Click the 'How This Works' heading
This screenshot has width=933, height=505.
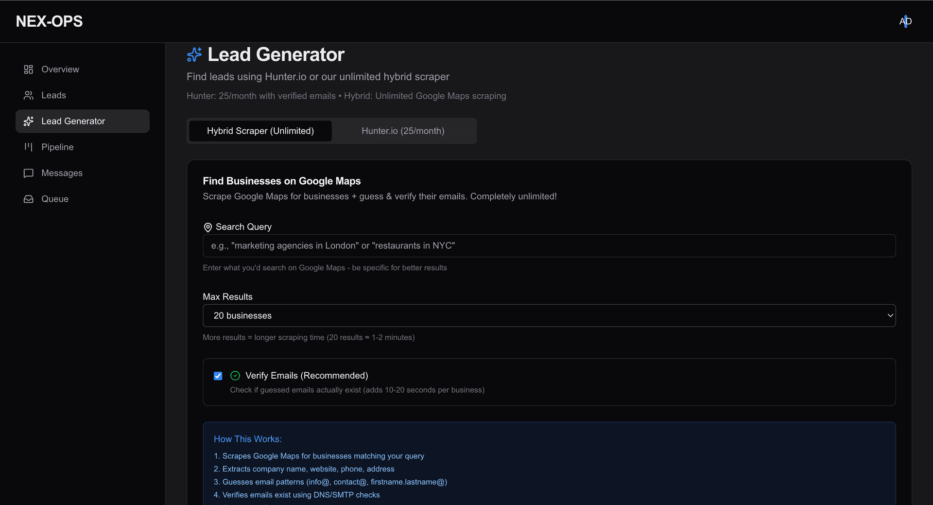[x=247, y=439]
